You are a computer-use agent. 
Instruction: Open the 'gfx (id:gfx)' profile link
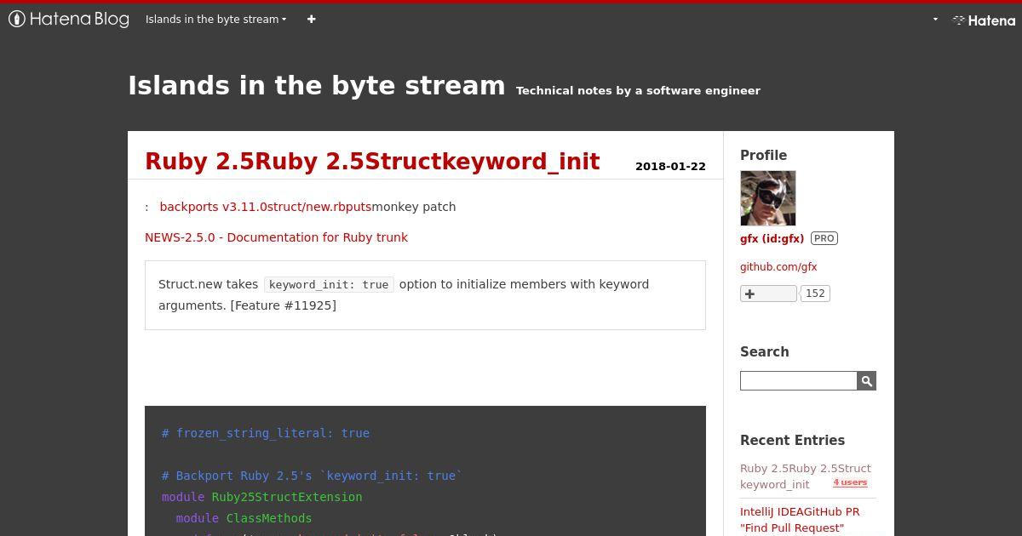pyautogui.click(x=772, y=238)
